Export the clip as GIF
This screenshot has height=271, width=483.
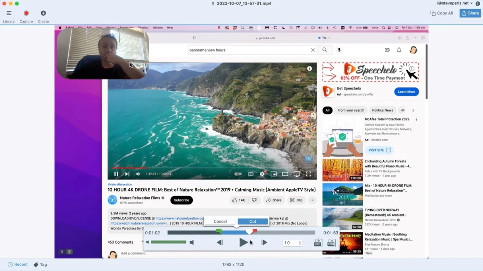point(318,242)
